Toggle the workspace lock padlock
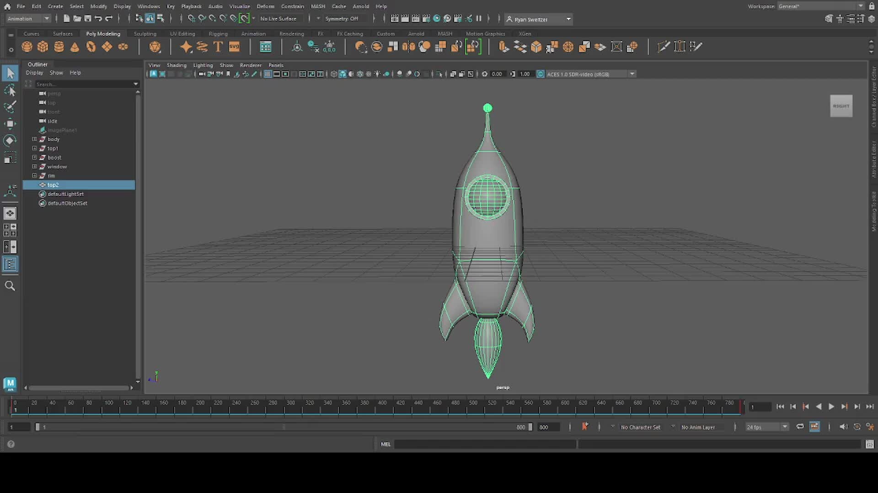878x493 pixels. tap(872, 6)
